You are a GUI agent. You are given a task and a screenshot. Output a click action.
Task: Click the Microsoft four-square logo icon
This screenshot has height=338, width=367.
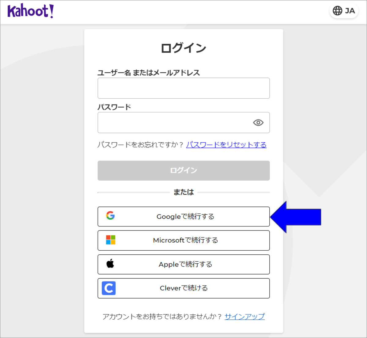point(110,240)
